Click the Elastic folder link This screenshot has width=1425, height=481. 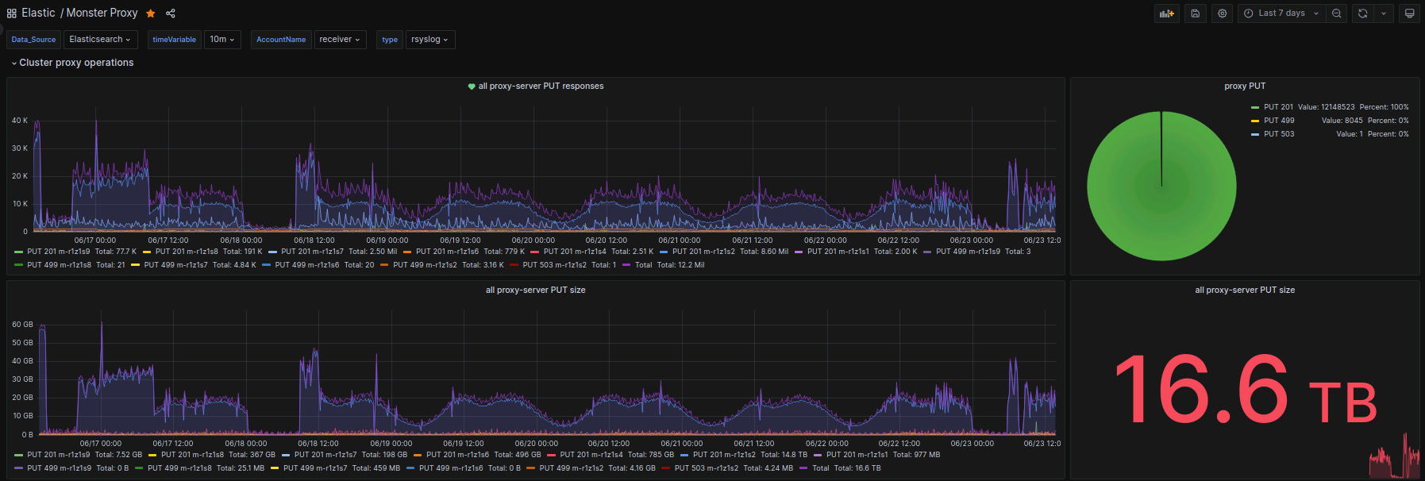(x=38, y=13)
